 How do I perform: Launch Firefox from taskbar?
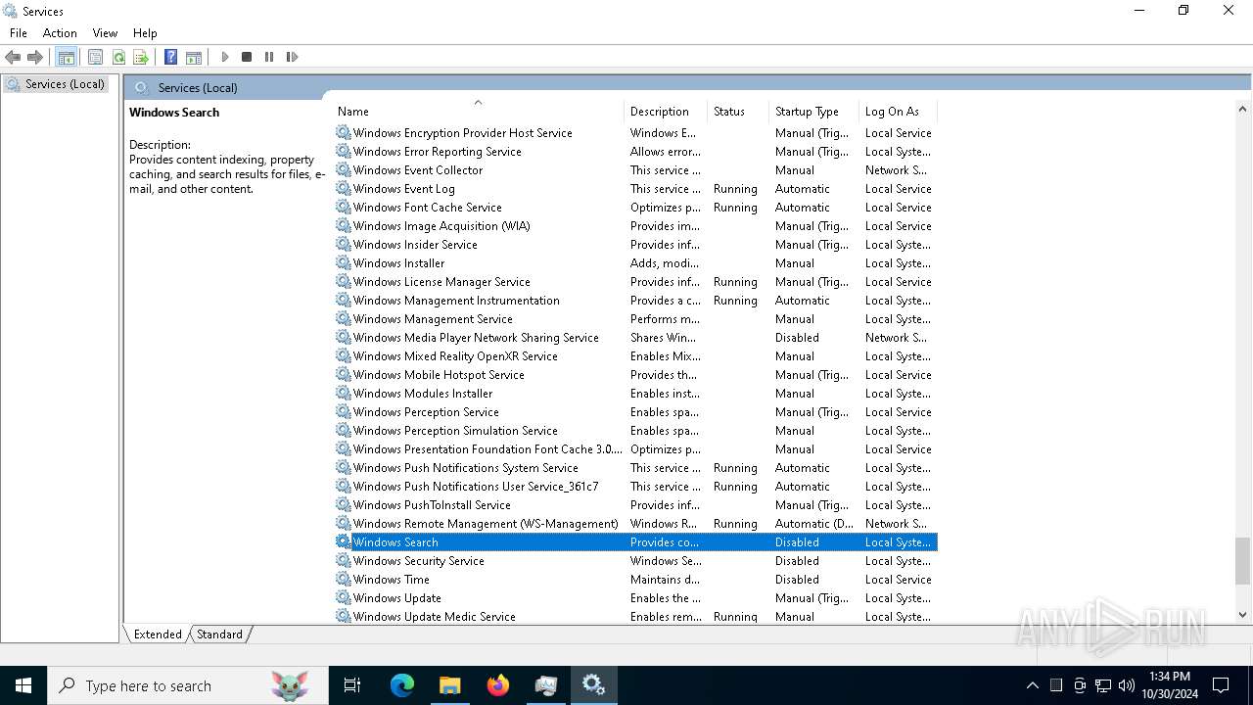pyautogui.click(x=498, y=685)
